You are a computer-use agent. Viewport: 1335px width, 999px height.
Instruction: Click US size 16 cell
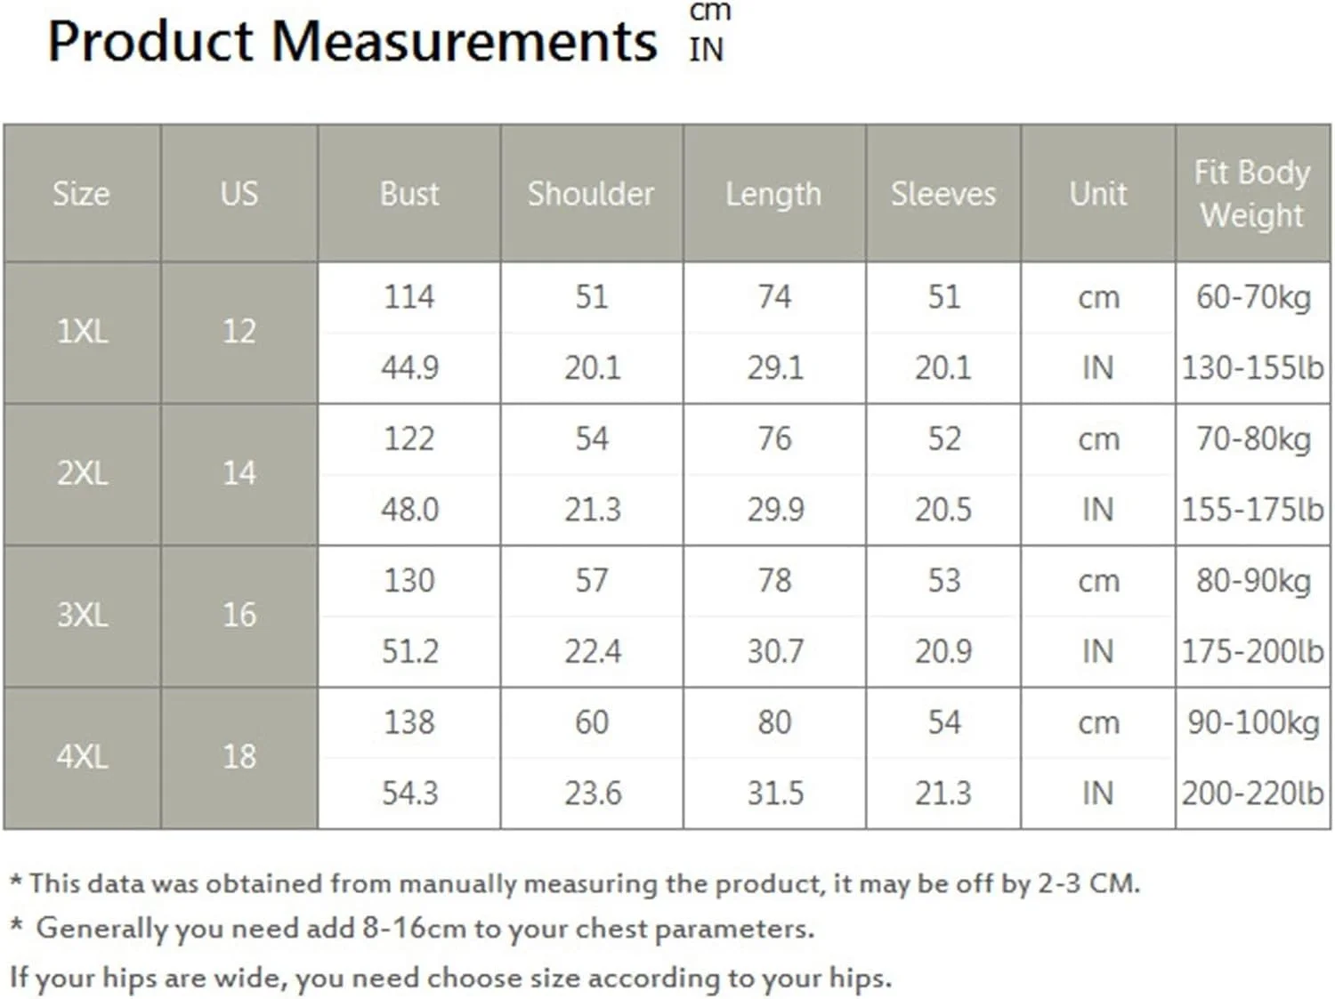pos(239,615)
